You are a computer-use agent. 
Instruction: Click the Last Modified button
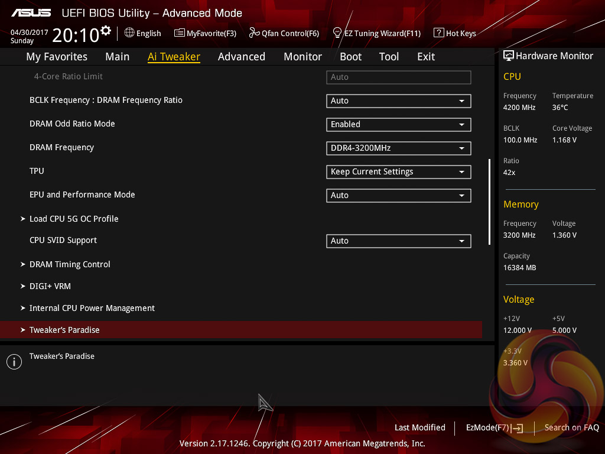click(x=419, y=427)
